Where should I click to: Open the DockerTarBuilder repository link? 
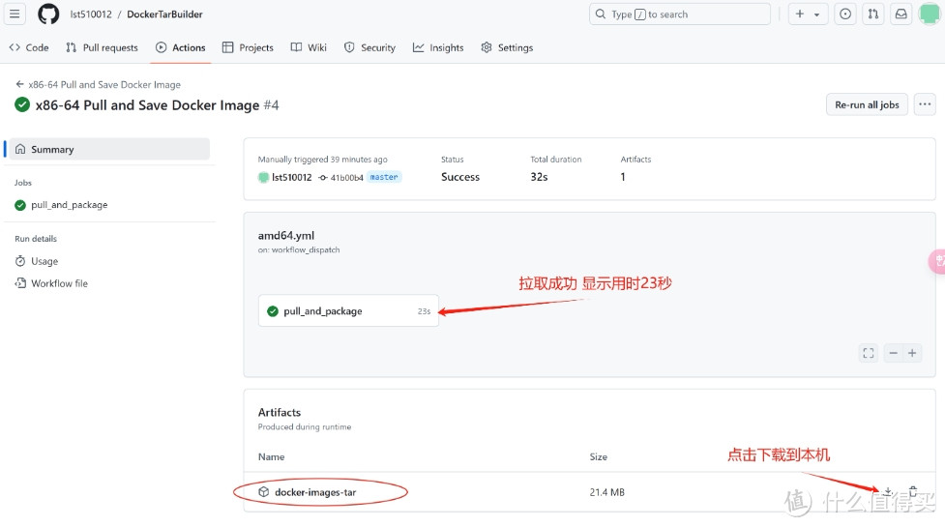click(164, 15)
